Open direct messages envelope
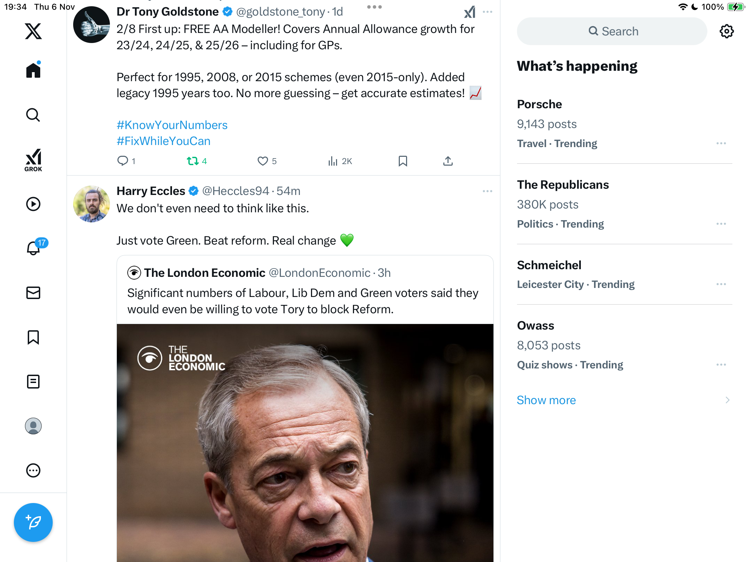The width and height of the screenshot is (749, 562). click(33, 293)
